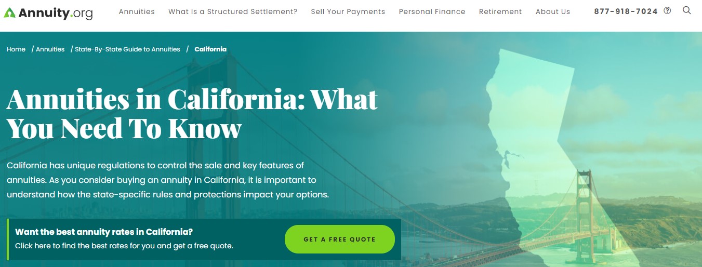Click the California breadcrumb item
This screenshot has height=267, width=702.
(210, 49)
